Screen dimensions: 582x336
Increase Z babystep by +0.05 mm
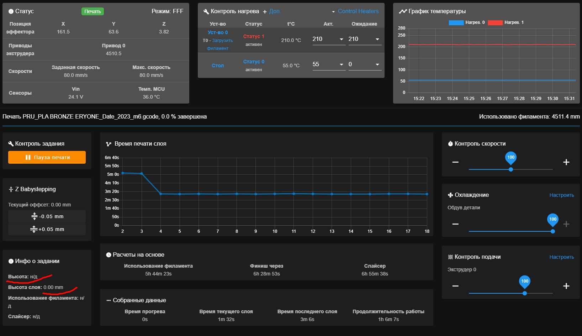point(47,229)
